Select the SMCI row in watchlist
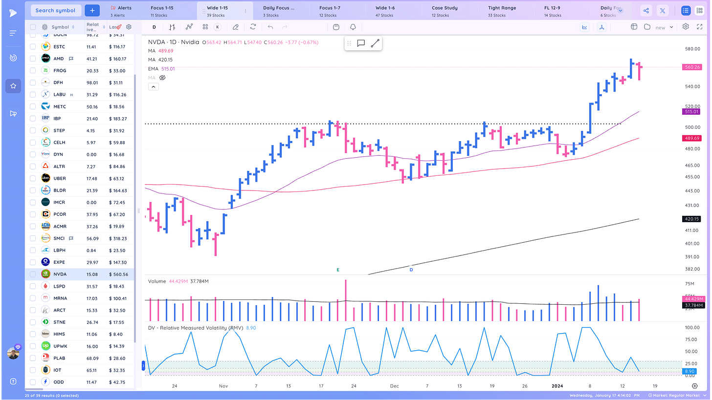712x400 pixels. tap(80, 238)
